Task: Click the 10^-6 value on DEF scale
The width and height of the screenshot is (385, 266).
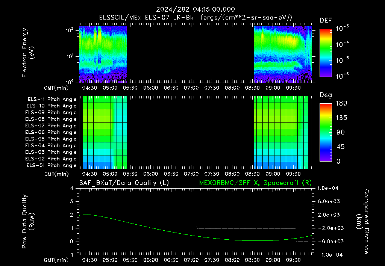Action: pyautogui.click(x=343, y=76)
